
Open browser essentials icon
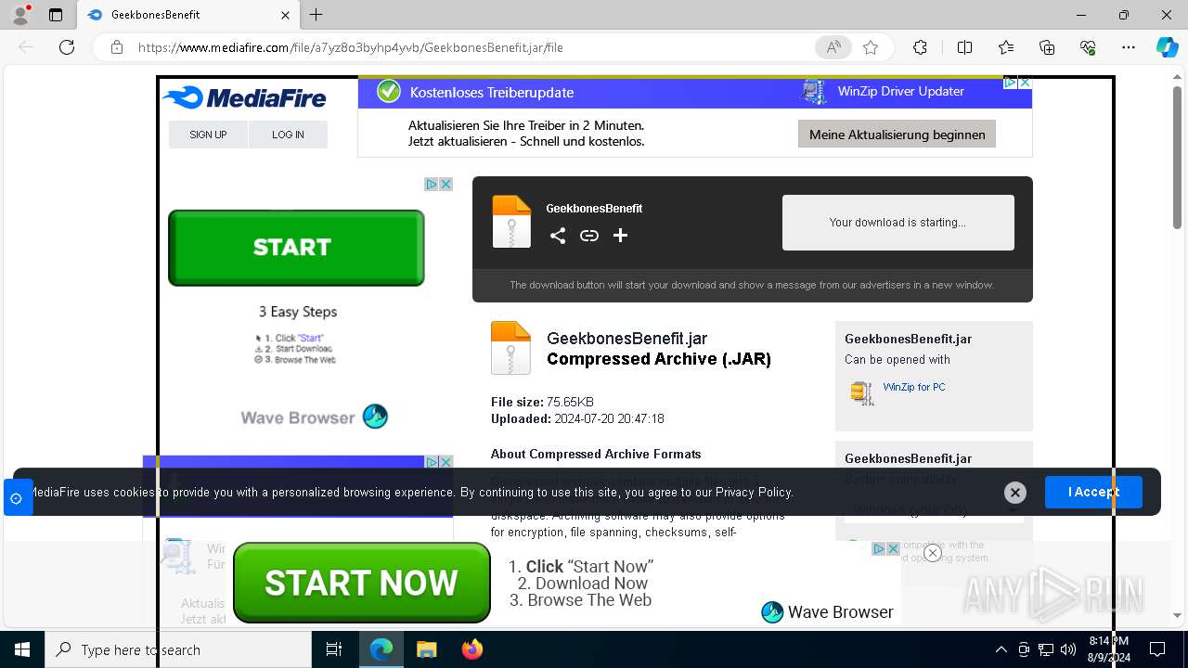(1088, 47)
